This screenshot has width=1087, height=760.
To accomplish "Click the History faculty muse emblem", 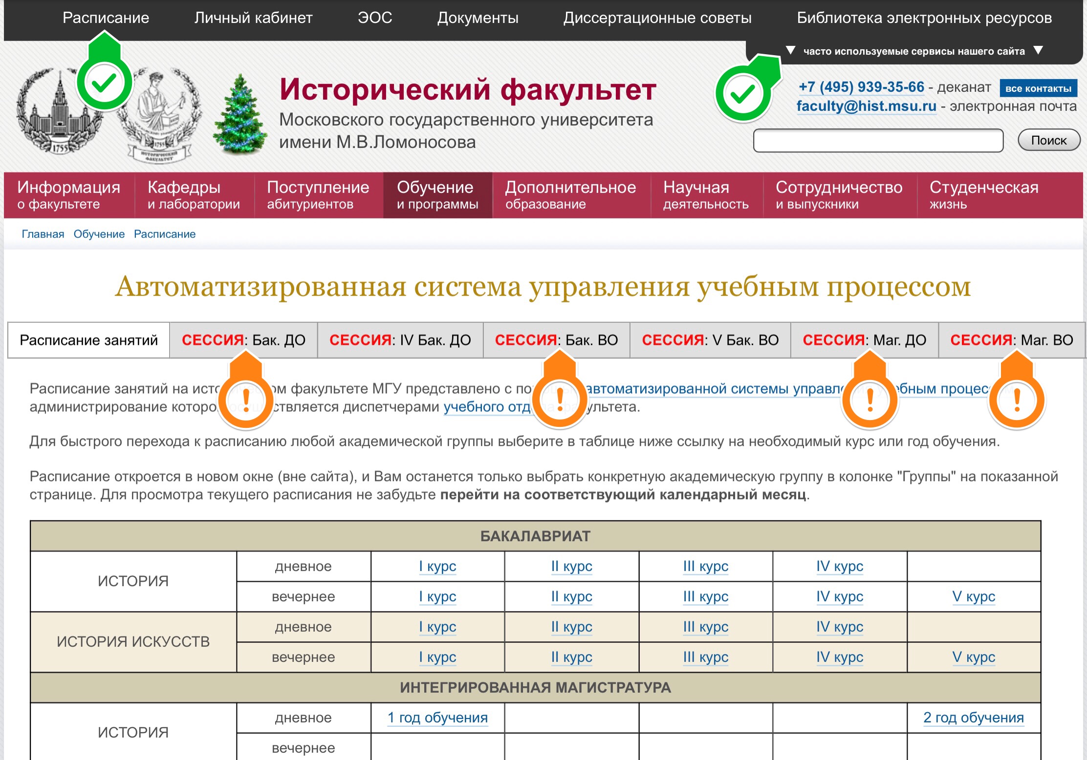I will click(x=160, y=116).
